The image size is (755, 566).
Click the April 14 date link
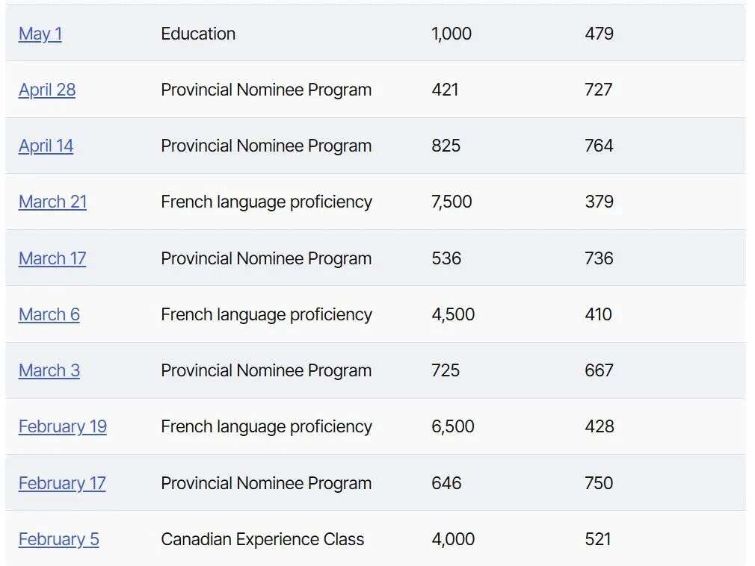click(46, 146)
